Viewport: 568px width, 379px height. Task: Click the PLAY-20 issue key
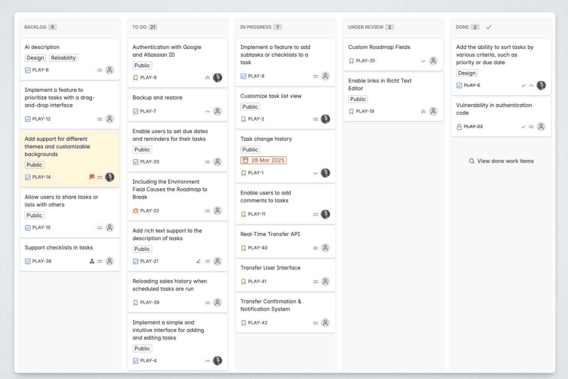point(150,162)
